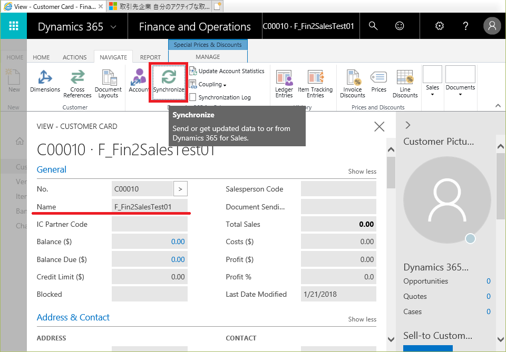The height and width of the screenshot is (352, 506).
Task: Switch to the REPORT ribbon tab
Action: click(x=150, y=57)
